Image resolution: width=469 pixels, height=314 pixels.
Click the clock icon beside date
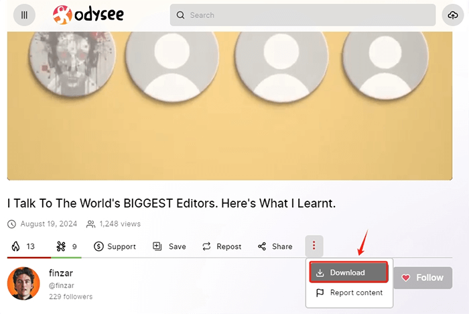click(x=11, y=224)
